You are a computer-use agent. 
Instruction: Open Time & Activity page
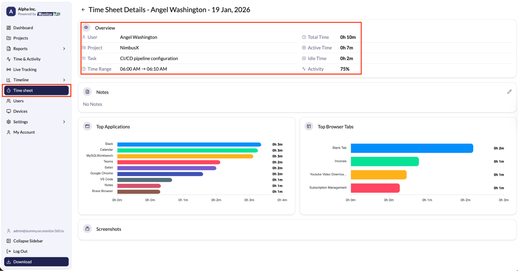pos(36,59)
